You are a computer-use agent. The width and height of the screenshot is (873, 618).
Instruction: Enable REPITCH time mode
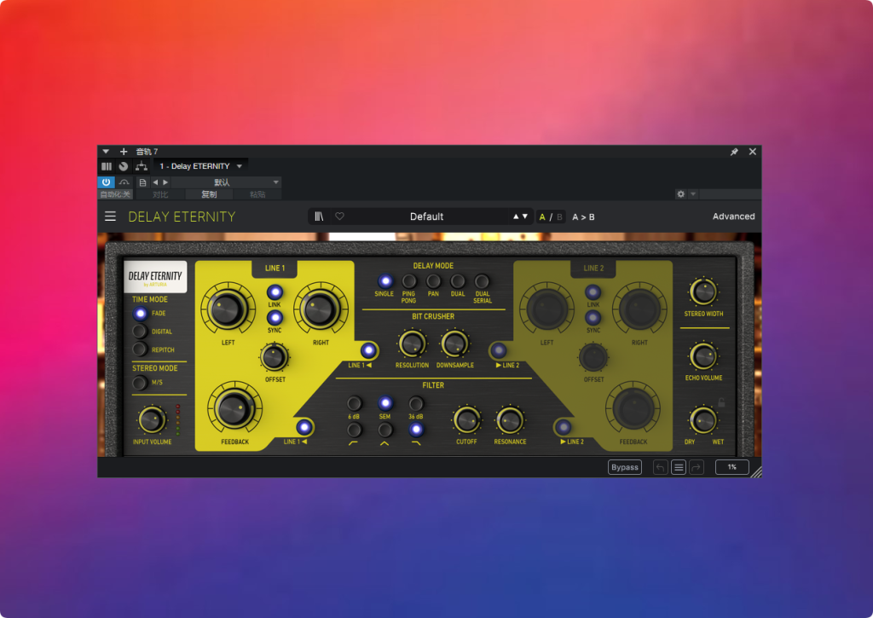point(139,349)
